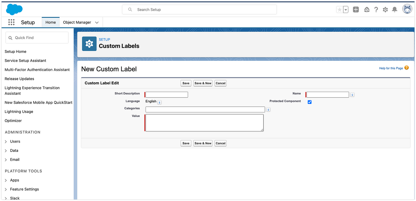Click the bottom Save & New button
The image size is (416, 201).
203,143
